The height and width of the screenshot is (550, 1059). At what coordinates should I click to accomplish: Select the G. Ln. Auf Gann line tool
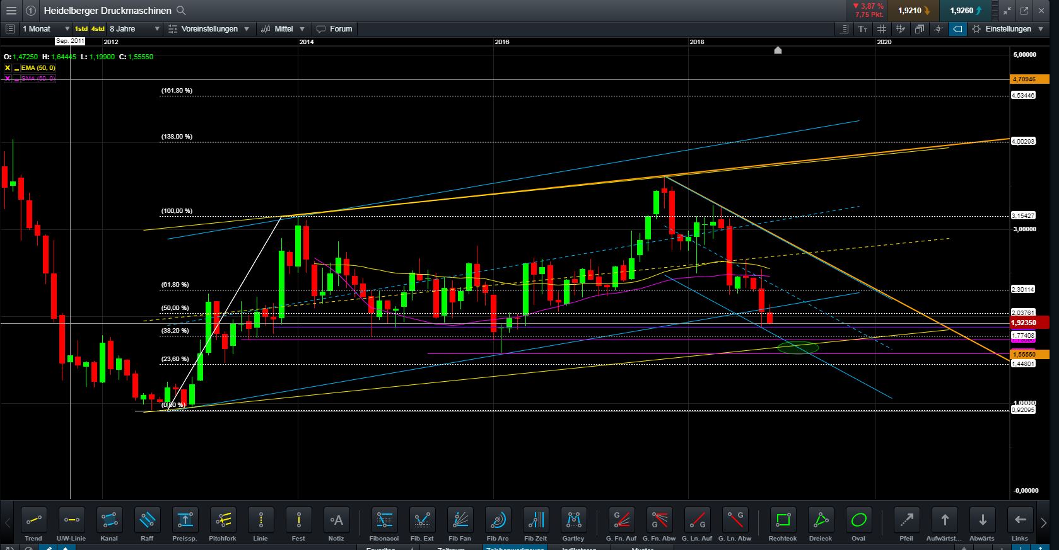[697, 520]
